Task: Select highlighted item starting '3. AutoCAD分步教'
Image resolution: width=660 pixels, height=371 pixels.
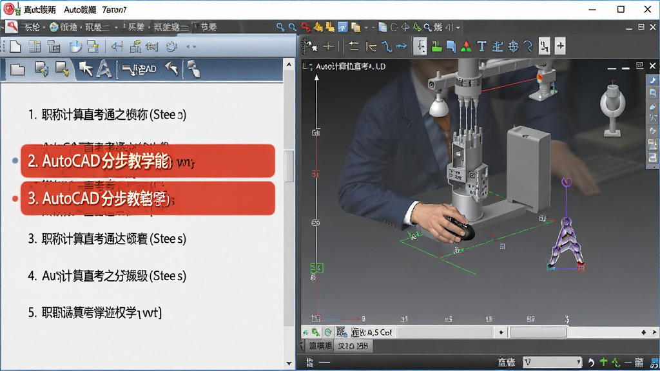Action: [148, 198]
